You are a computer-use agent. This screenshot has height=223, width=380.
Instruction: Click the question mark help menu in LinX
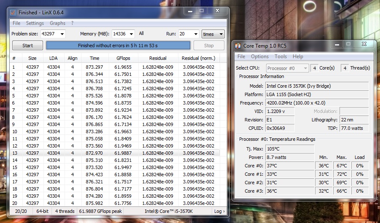point(72,23)
